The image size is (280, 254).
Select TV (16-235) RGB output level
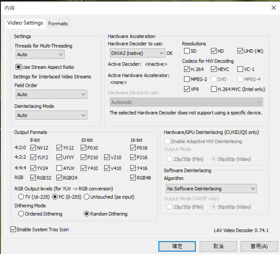pos(21,196)
